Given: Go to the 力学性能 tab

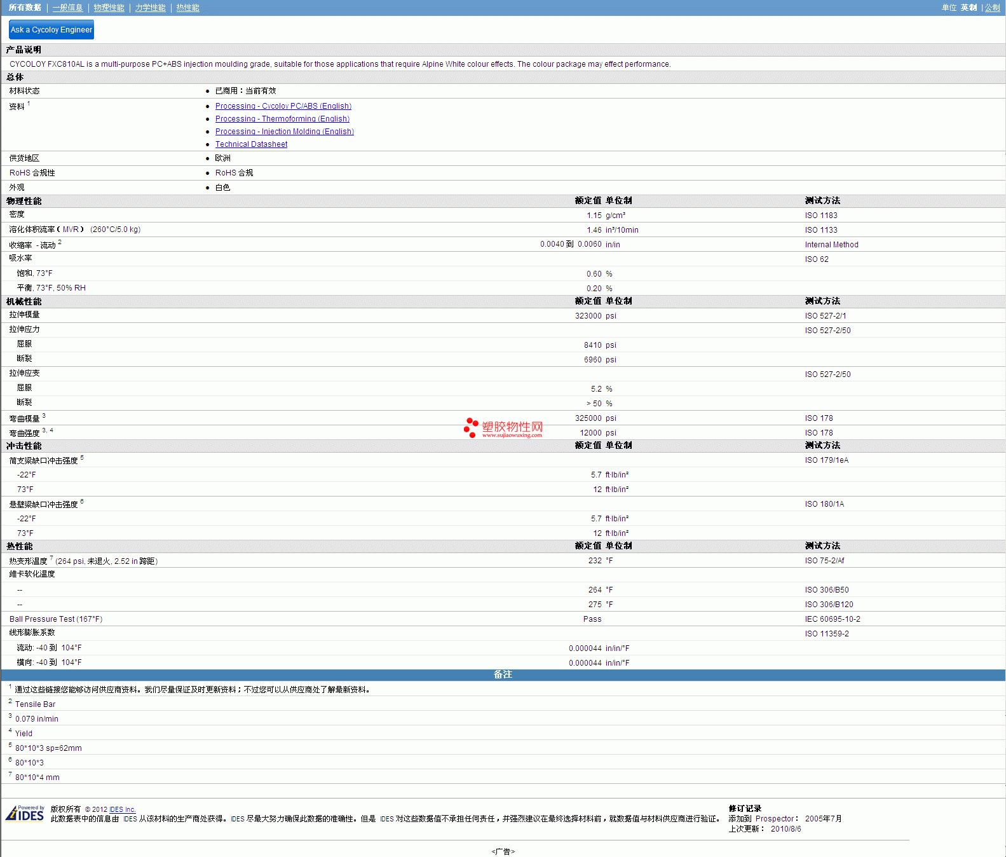Looking at the screenshot, I should pos(150,8).
